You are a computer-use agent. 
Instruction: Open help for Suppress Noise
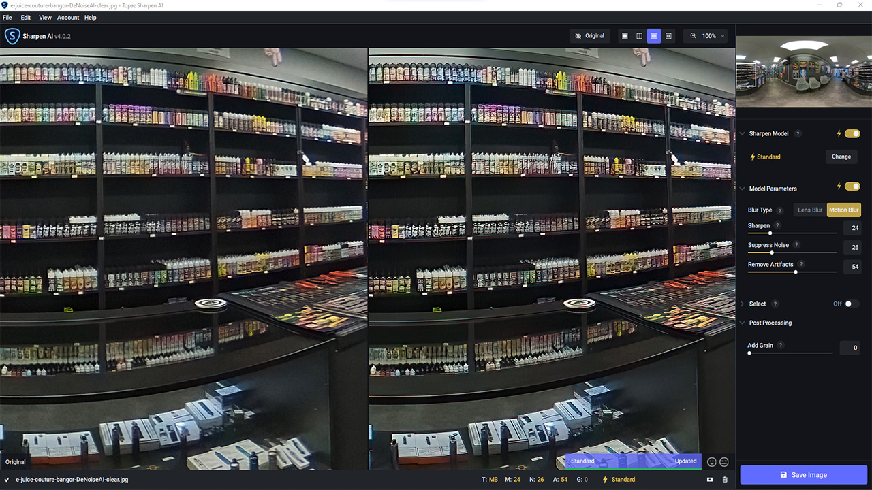796,245
